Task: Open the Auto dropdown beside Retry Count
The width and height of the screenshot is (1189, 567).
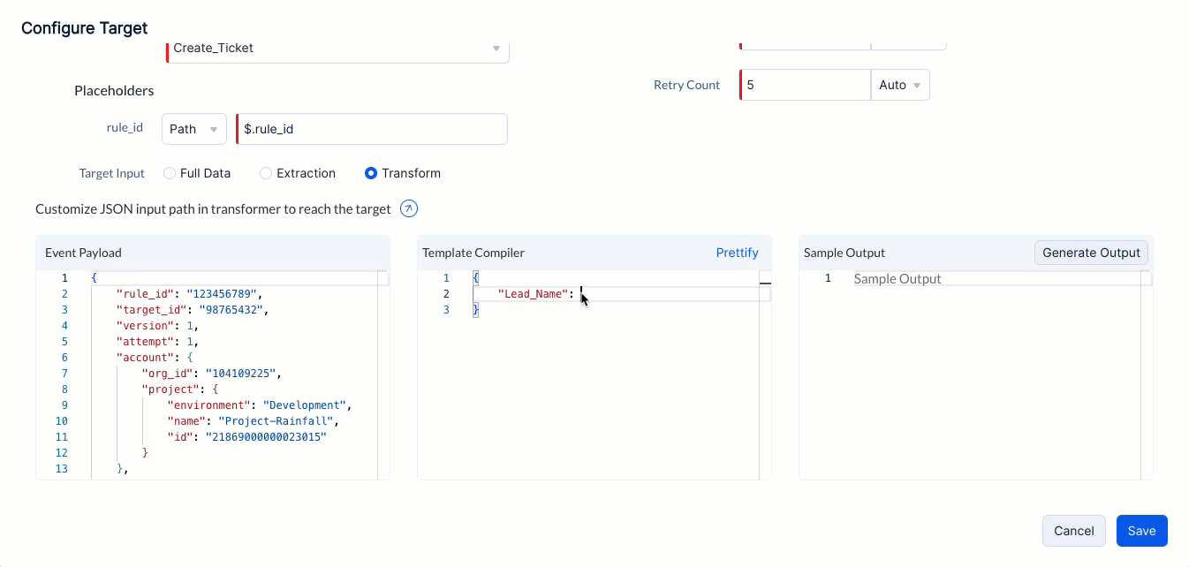Action: pyautogui.click(x=899, y=86)
